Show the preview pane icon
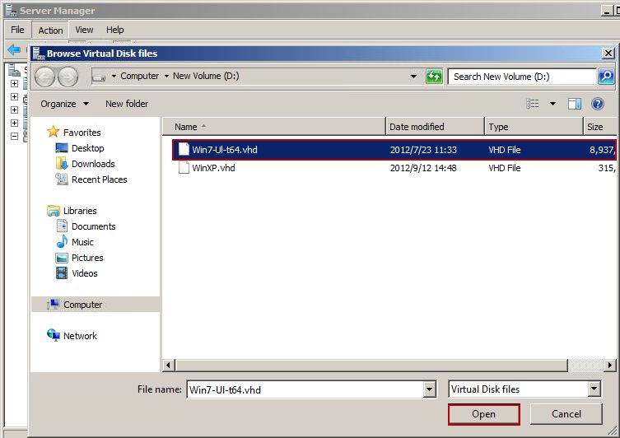 575,104
